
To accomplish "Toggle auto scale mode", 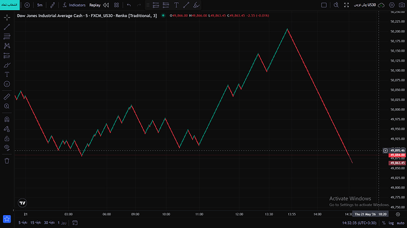I will point(401,223).
